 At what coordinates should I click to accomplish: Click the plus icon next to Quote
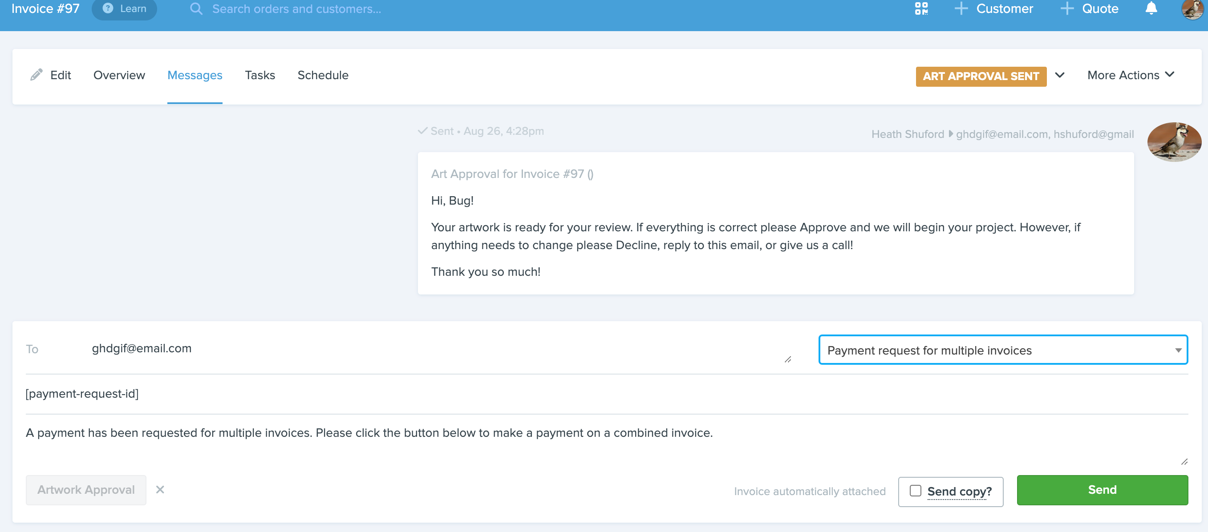(1067, 9)
